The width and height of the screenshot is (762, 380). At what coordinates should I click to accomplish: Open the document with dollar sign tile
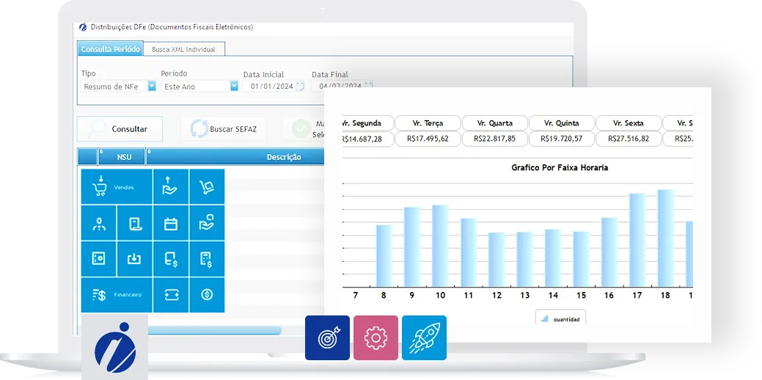point(171,259)
